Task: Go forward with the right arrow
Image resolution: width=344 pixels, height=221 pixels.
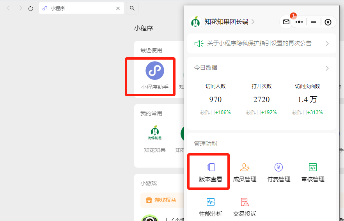Action: click(20, 8)
